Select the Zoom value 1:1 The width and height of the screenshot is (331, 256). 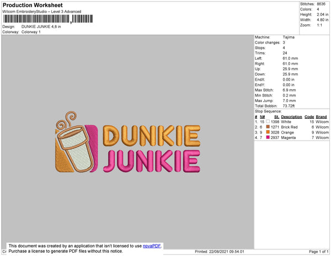(x=319, y=25)
